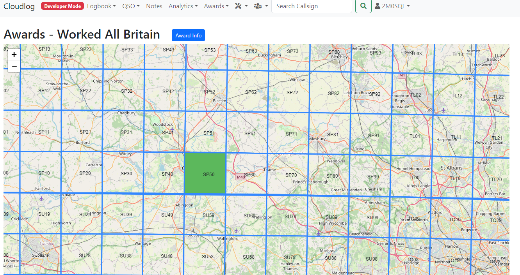Click the Abingdon map label
Viewport: 520px width, 275px height.
point(185,205)
